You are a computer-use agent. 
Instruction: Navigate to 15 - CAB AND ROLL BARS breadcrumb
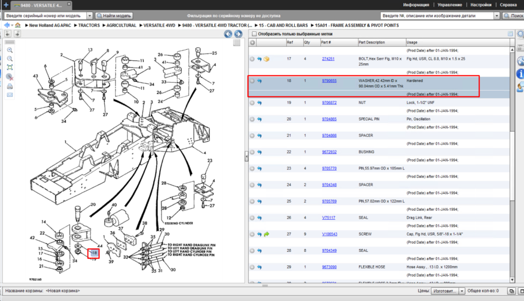coord(283,25)
